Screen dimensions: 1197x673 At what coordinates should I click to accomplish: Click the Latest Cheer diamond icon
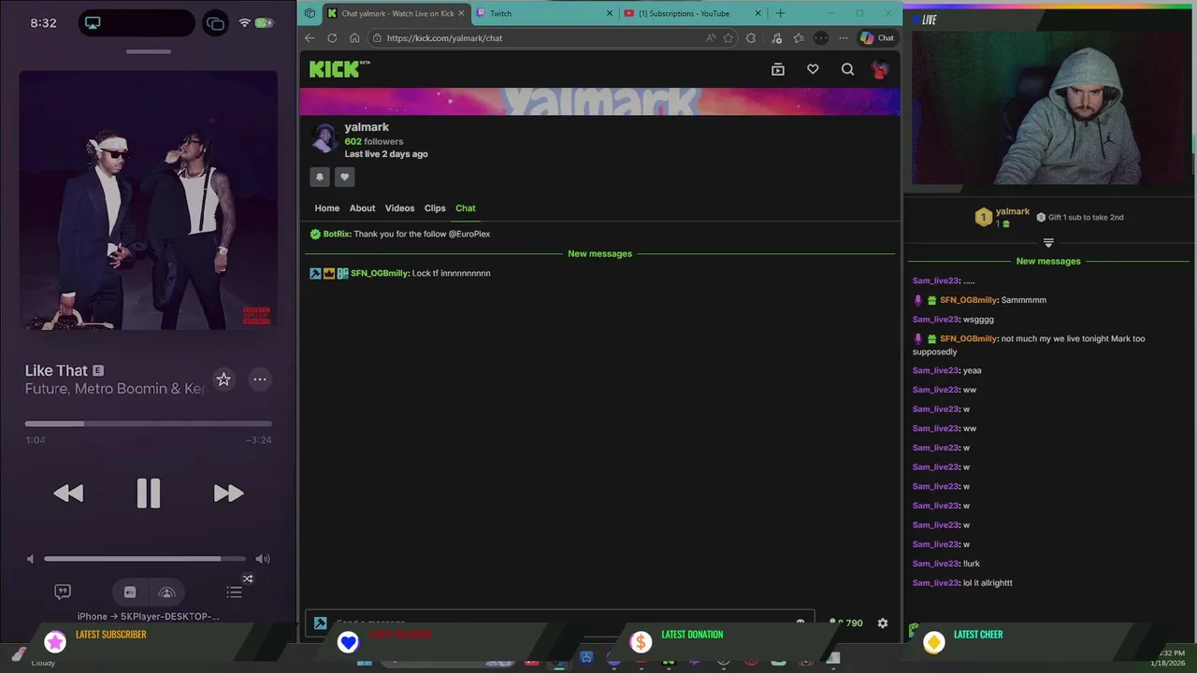coord(933,641)
